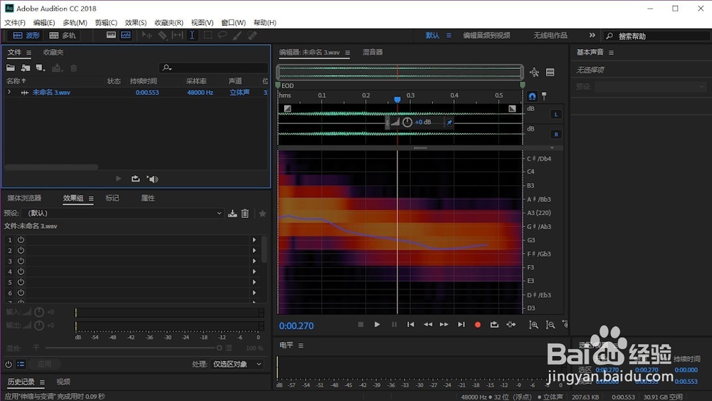This screenshot has width=712, height=401.
Task: Open effect slot 6 arrow menu
Action: pos(254,293)
